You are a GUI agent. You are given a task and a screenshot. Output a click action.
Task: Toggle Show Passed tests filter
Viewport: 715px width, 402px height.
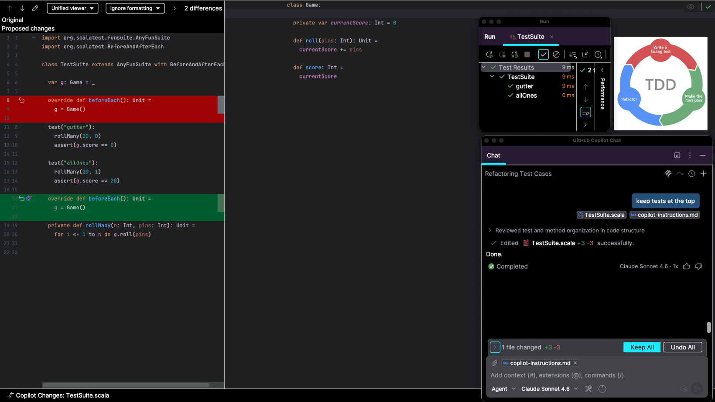point(543,55)
